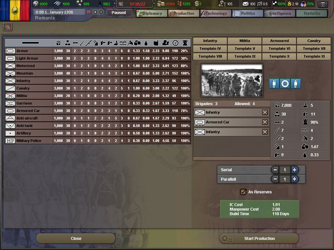The height and width of the screenshot is (250, 334).
Task: Select Template XI
Action: point(314,57)
